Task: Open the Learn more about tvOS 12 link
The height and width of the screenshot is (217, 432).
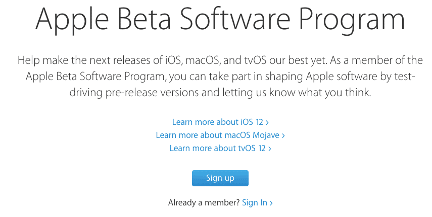Action: coord(220,149)
